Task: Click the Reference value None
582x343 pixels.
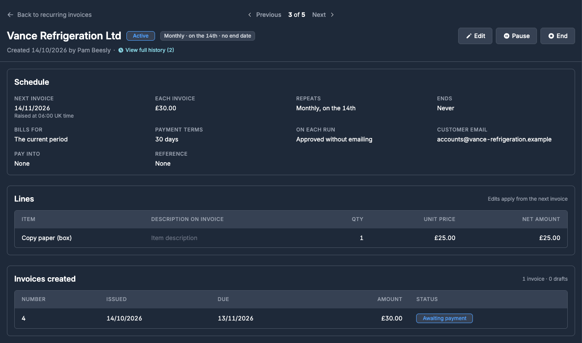Action: [x=163, y=163]
